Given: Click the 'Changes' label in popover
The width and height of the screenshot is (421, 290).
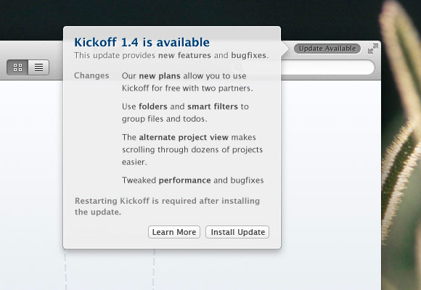Looking at the screenshot, I should click(91, 75).
